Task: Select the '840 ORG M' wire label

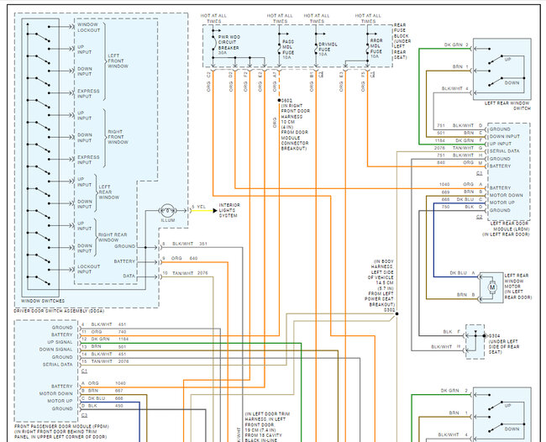Action: point(459,163)
